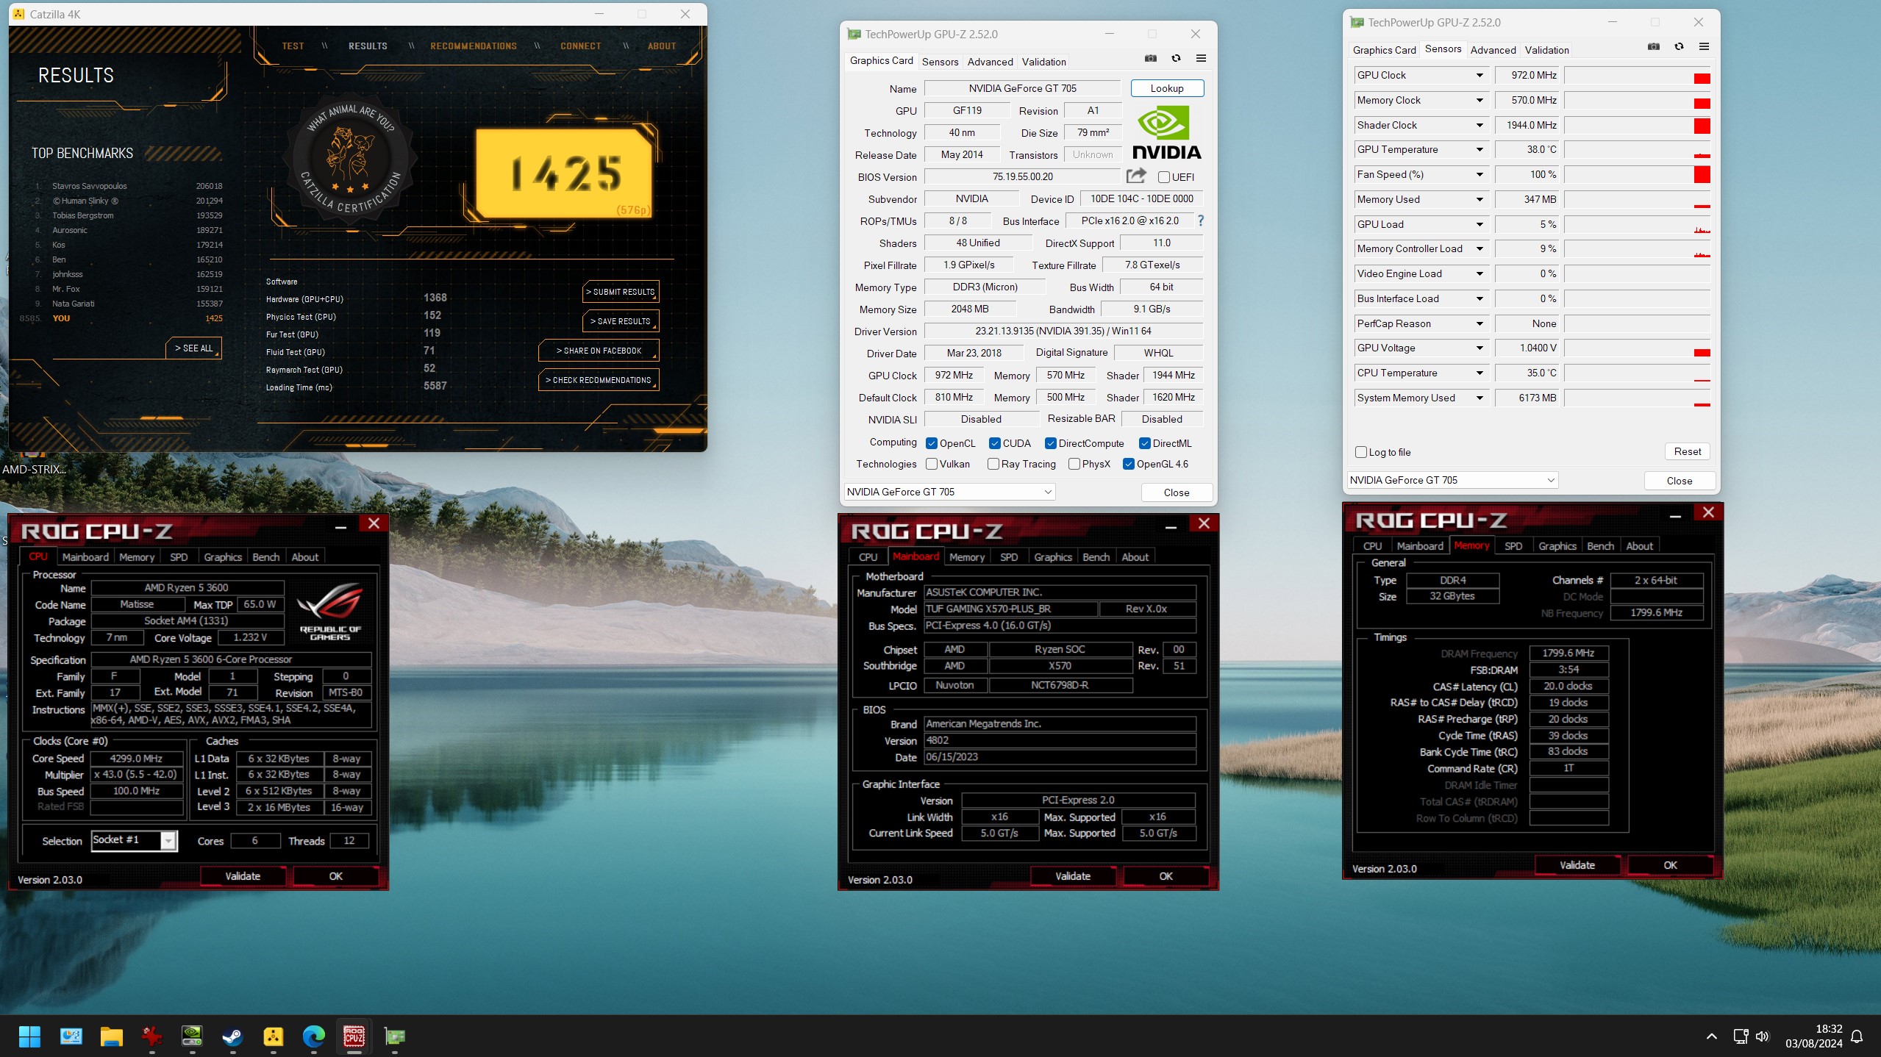Click SAVE RESULTS button in Catzilla
Viewport: 1881px width, 1057px height.
click(x=621, y=321)
